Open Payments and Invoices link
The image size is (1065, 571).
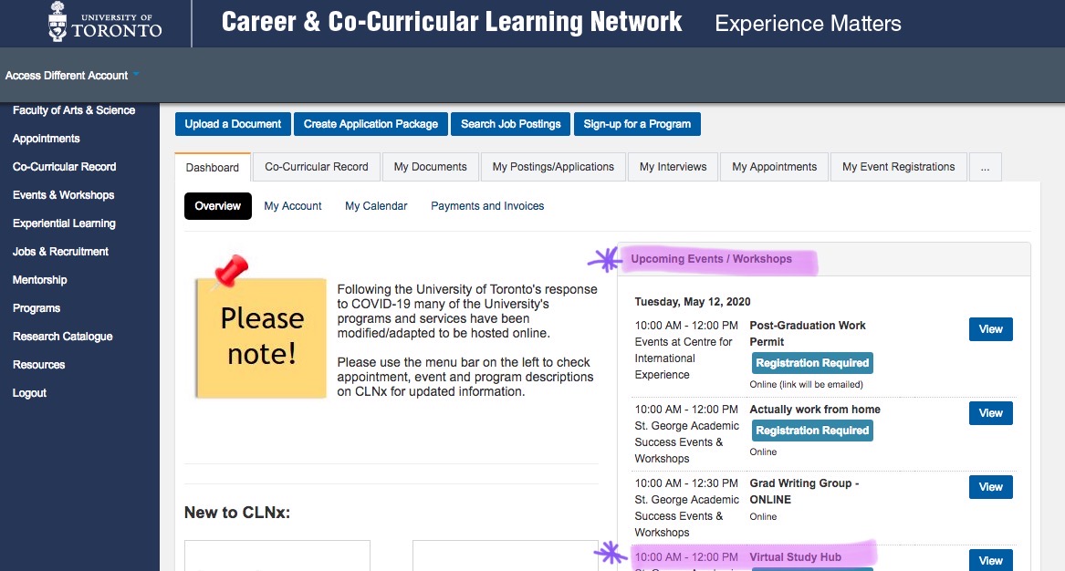(x=487, y=206)
